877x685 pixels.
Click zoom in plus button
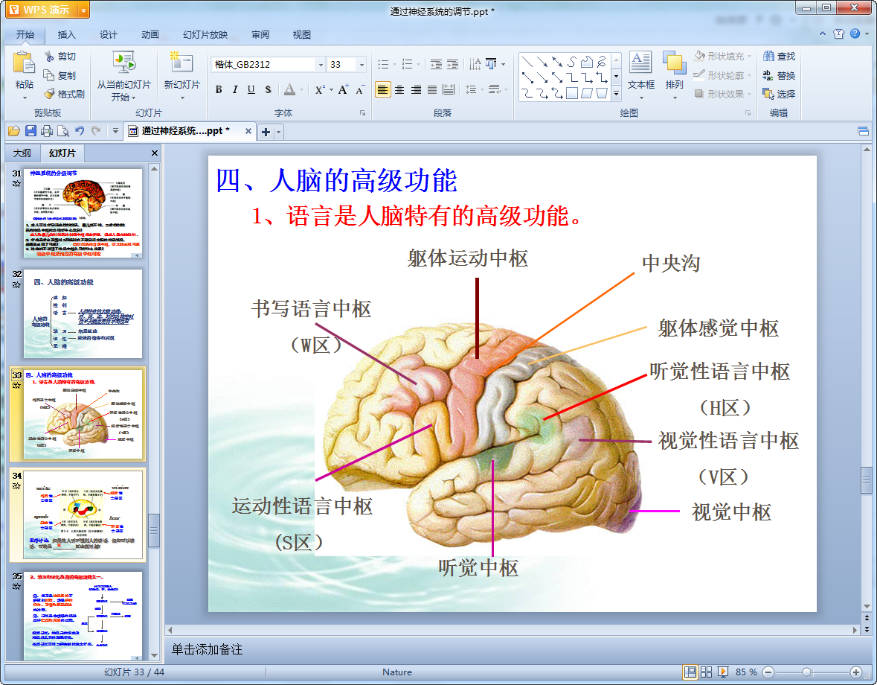pyautogui.click(x=855, y=672)
